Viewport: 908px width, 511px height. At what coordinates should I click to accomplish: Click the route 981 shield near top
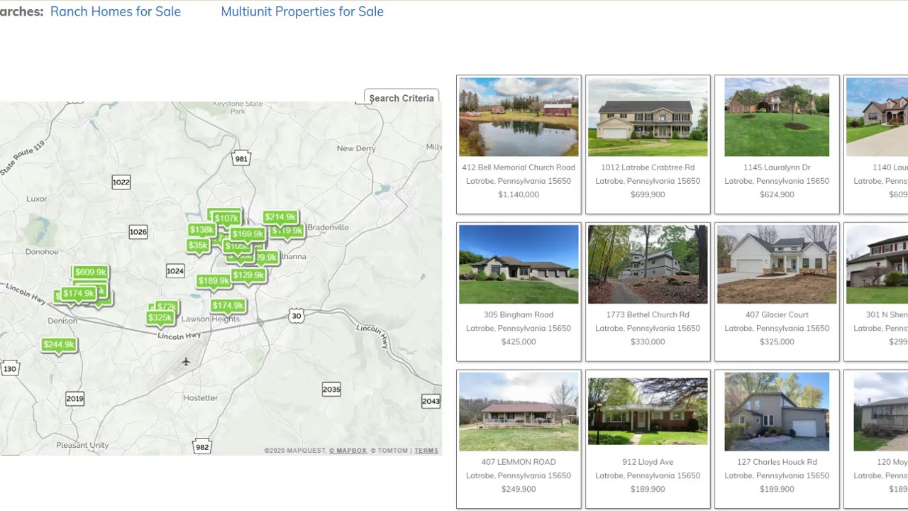(241, 158)
